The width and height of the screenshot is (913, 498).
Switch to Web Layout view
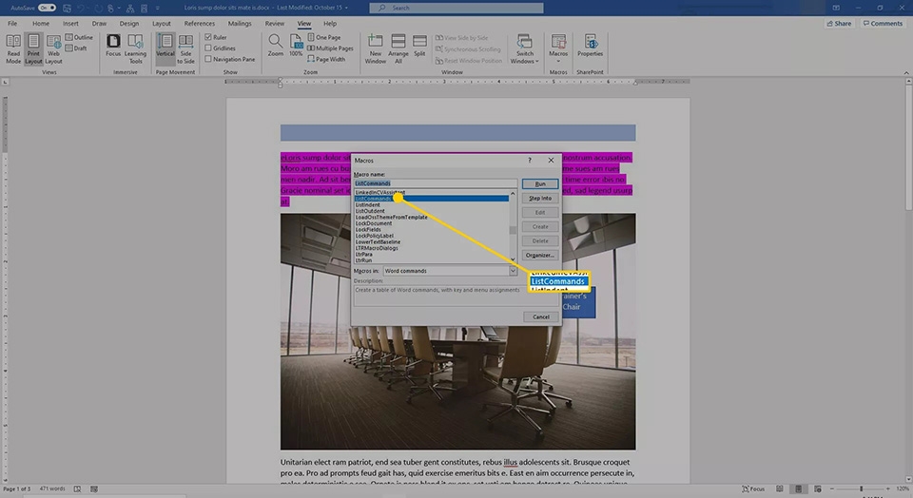53,48
